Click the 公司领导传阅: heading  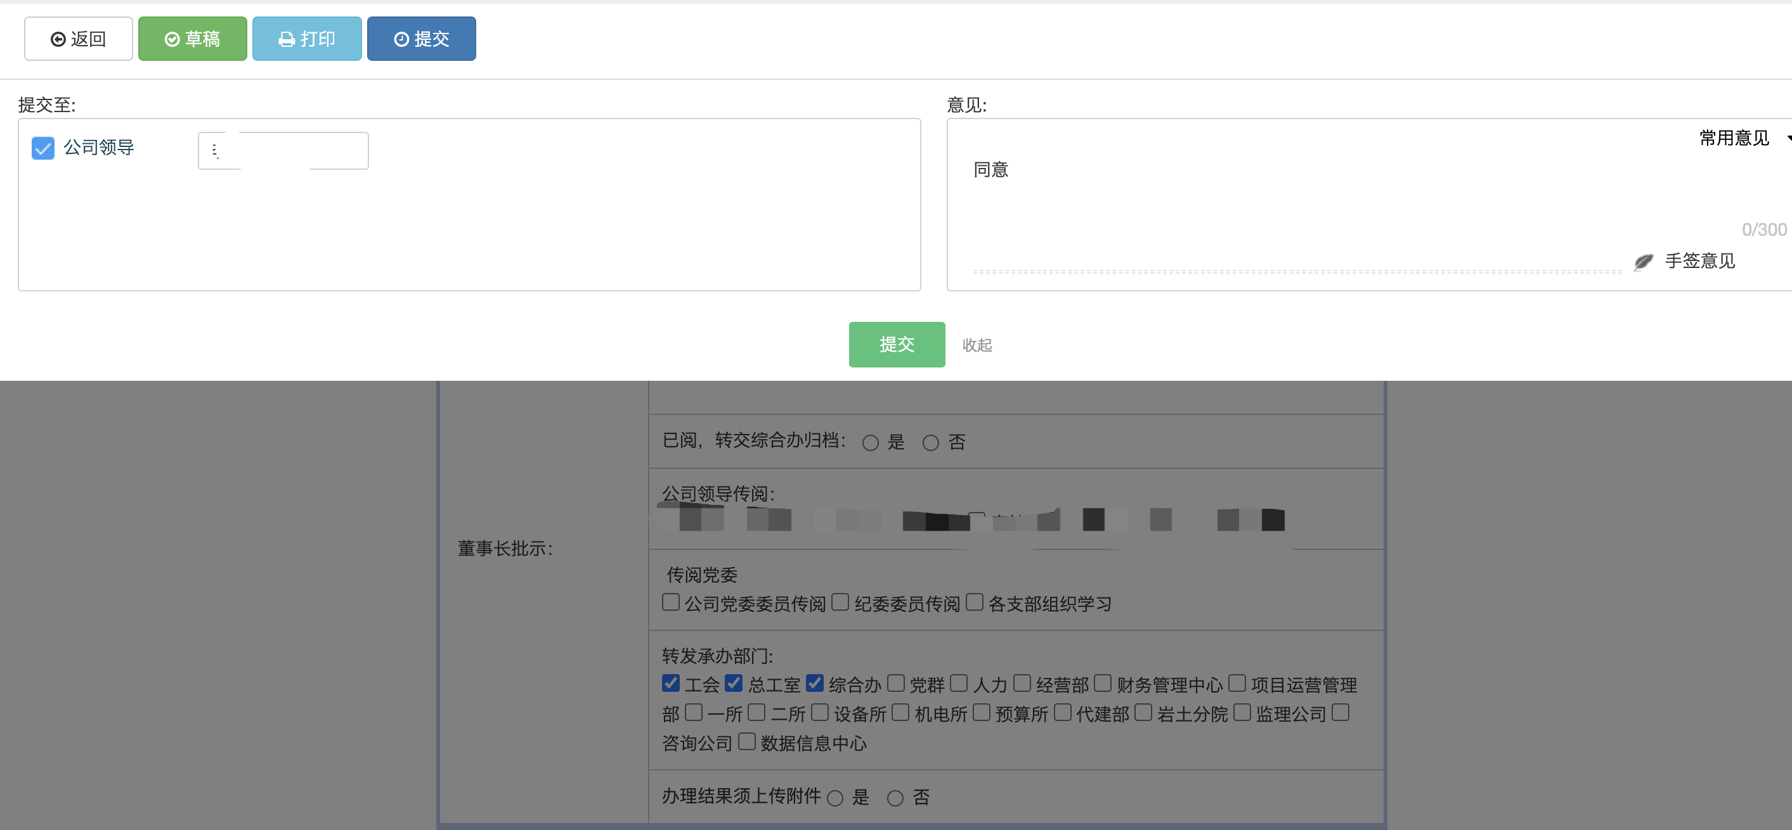pyautogui.click(x=718, y=494)
